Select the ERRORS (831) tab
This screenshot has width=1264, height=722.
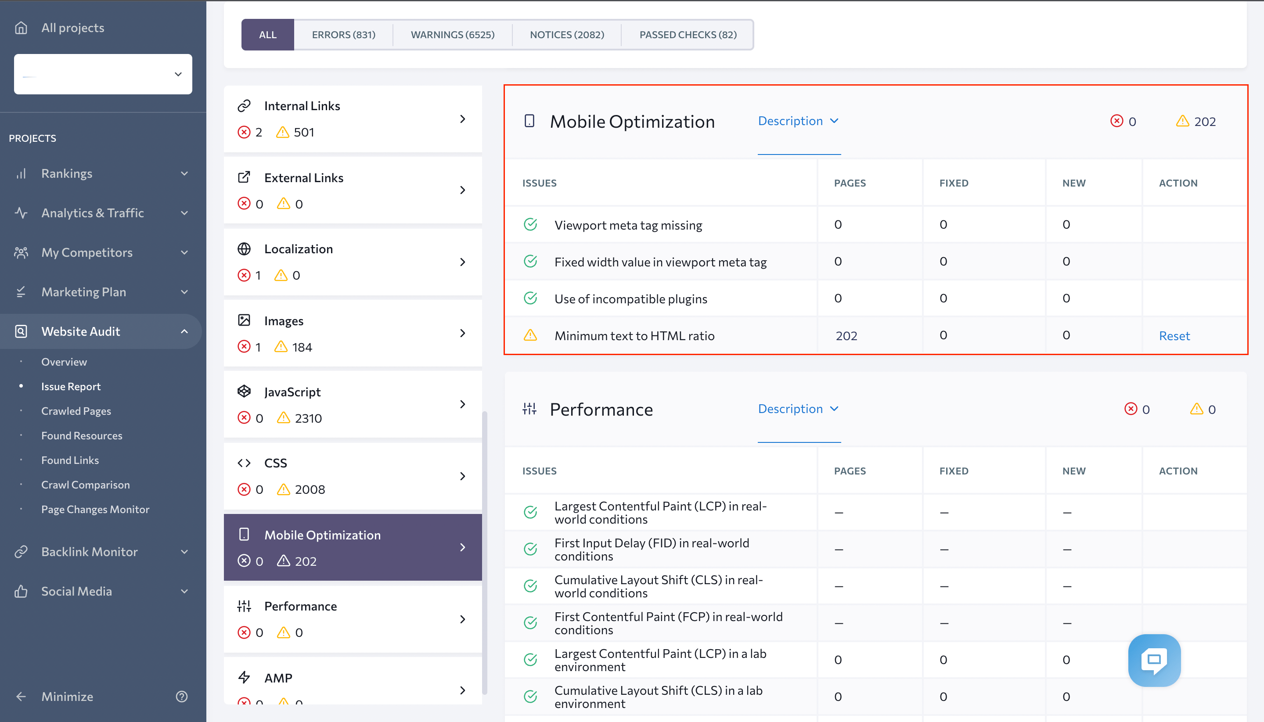click(x=344, y=35)
